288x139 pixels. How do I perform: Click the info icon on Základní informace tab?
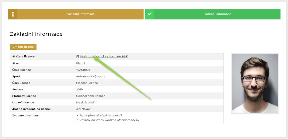coord(13,14)
